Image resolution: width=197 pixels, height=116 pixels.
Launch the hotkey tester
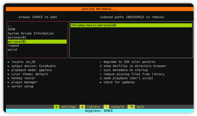(22, 78)
